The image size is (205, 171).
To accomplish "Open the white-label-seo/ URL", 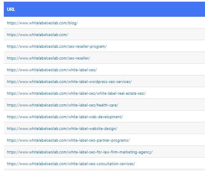I will [x=52, y=70].
